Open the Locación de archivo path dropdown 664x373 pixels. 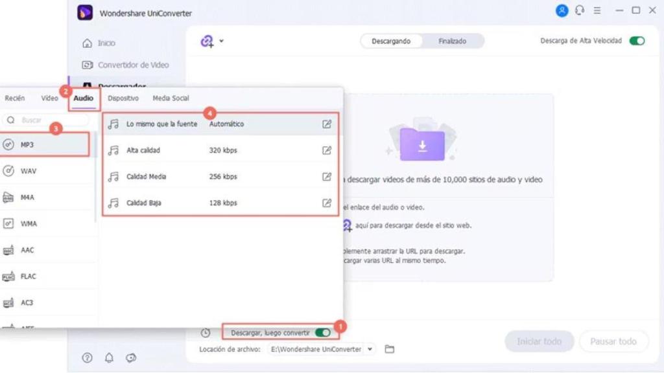point(370,349)
